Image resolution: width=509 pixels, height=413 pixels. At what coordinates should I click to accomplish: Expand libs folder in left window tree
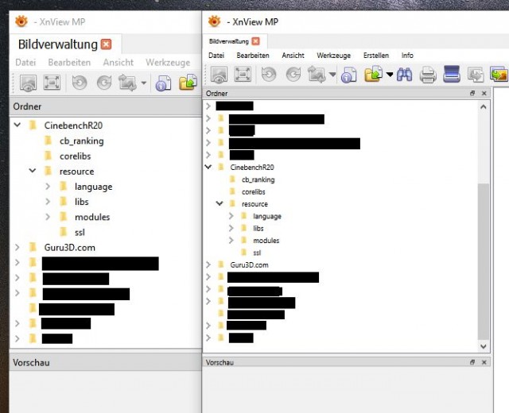tap(48, 201)
